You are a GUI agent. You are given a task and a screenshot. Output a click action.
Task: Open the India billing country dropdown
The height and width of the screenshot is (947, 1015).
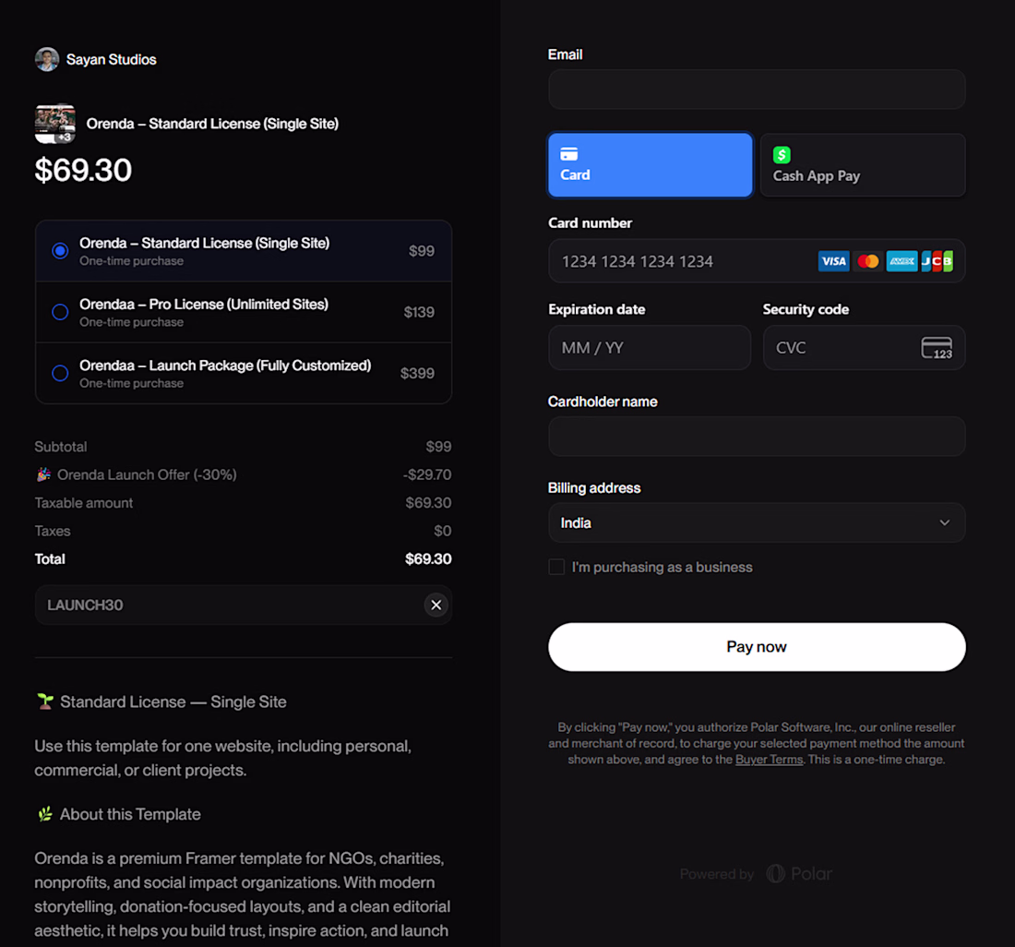[757, 523]
